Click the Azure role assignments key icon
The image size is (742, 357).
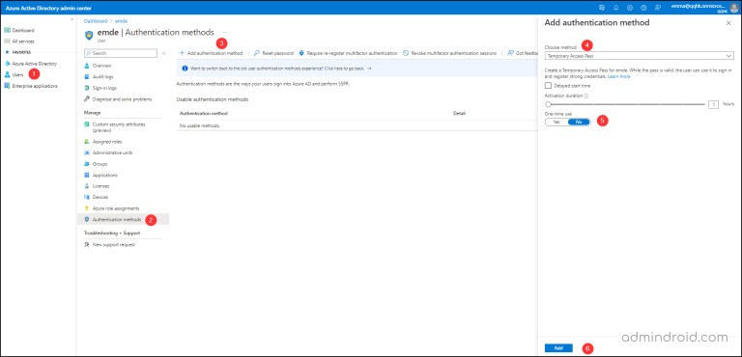87,208
